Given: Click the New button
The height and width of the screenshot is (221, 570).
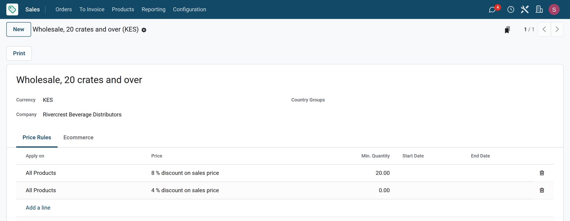Looking at the screenshot, I should [x=19, y=29].
